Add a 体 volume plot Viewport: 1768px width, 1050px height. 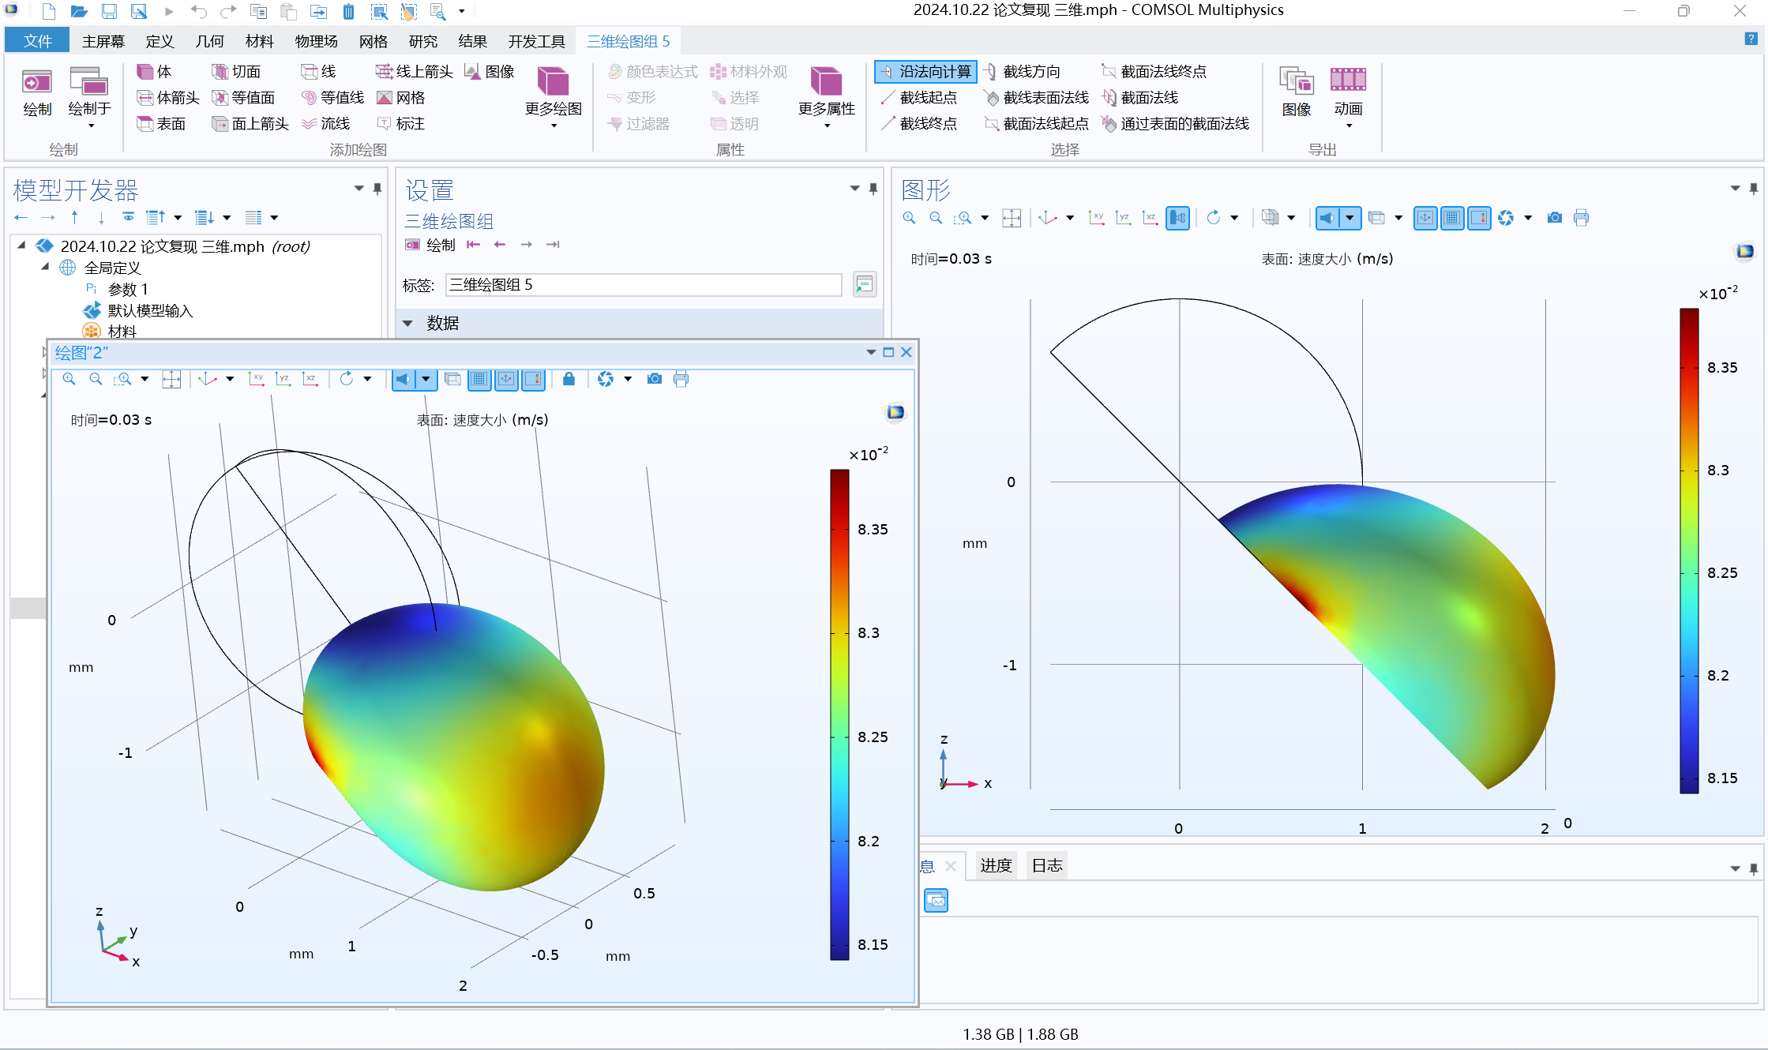click(x=154, y=72)
